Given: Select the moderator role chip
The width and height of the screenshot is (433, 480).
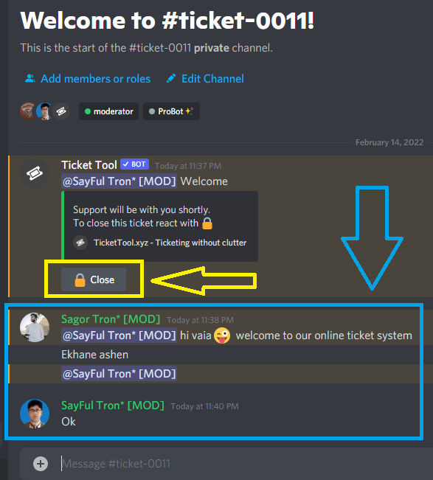Looking at the screenshot, I should (x=108, y=111).
